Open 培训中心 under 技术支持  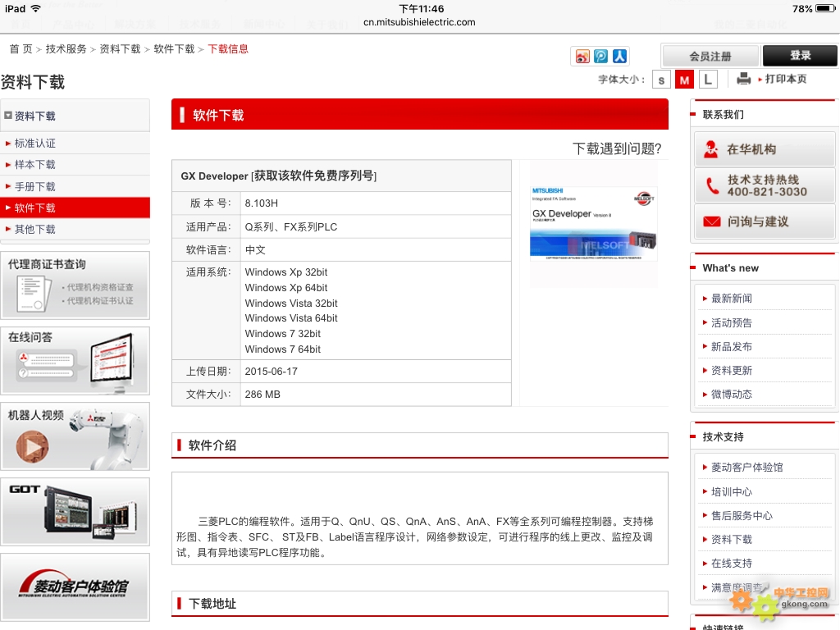731,492
